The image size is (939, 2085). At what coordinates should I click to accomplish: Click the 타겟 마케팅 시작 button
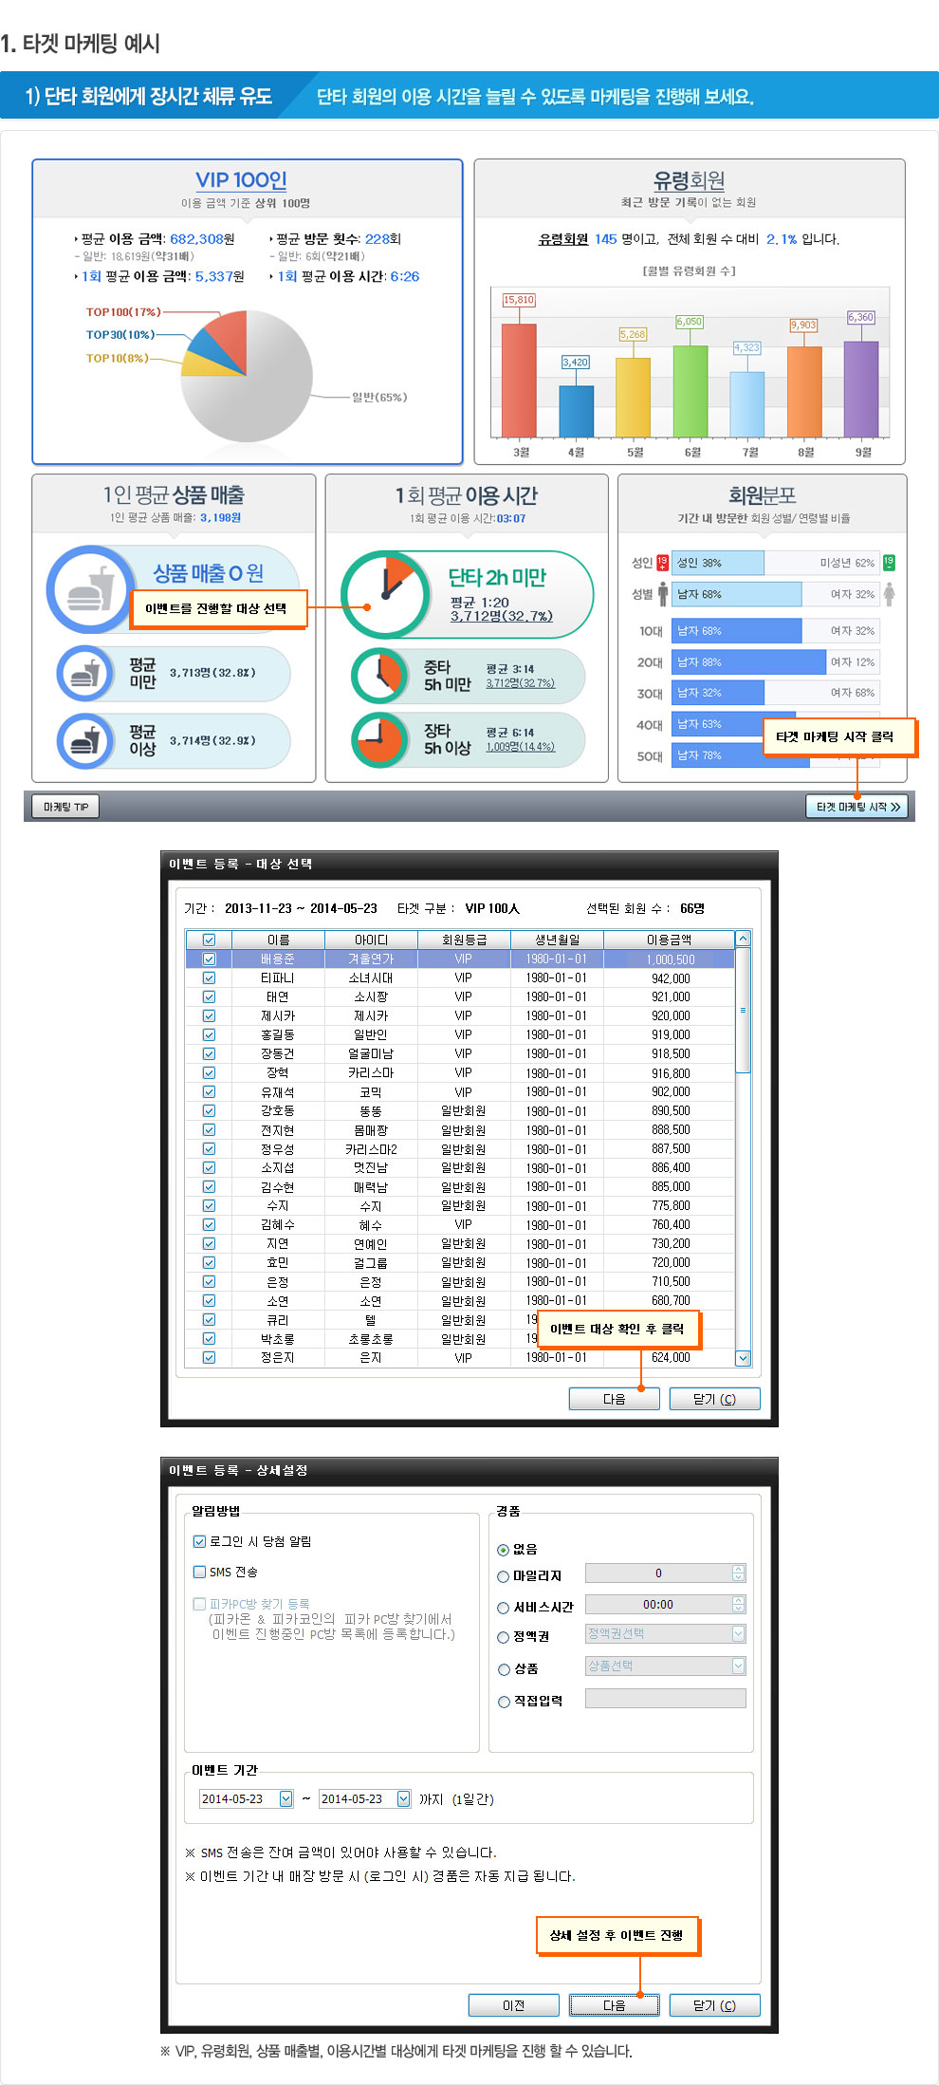tap(857, 807)
